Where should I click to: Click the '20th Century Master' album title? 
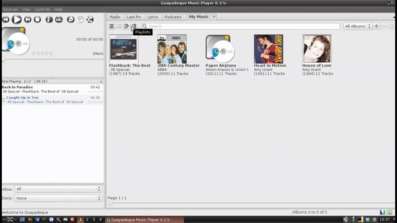(179, 66)
